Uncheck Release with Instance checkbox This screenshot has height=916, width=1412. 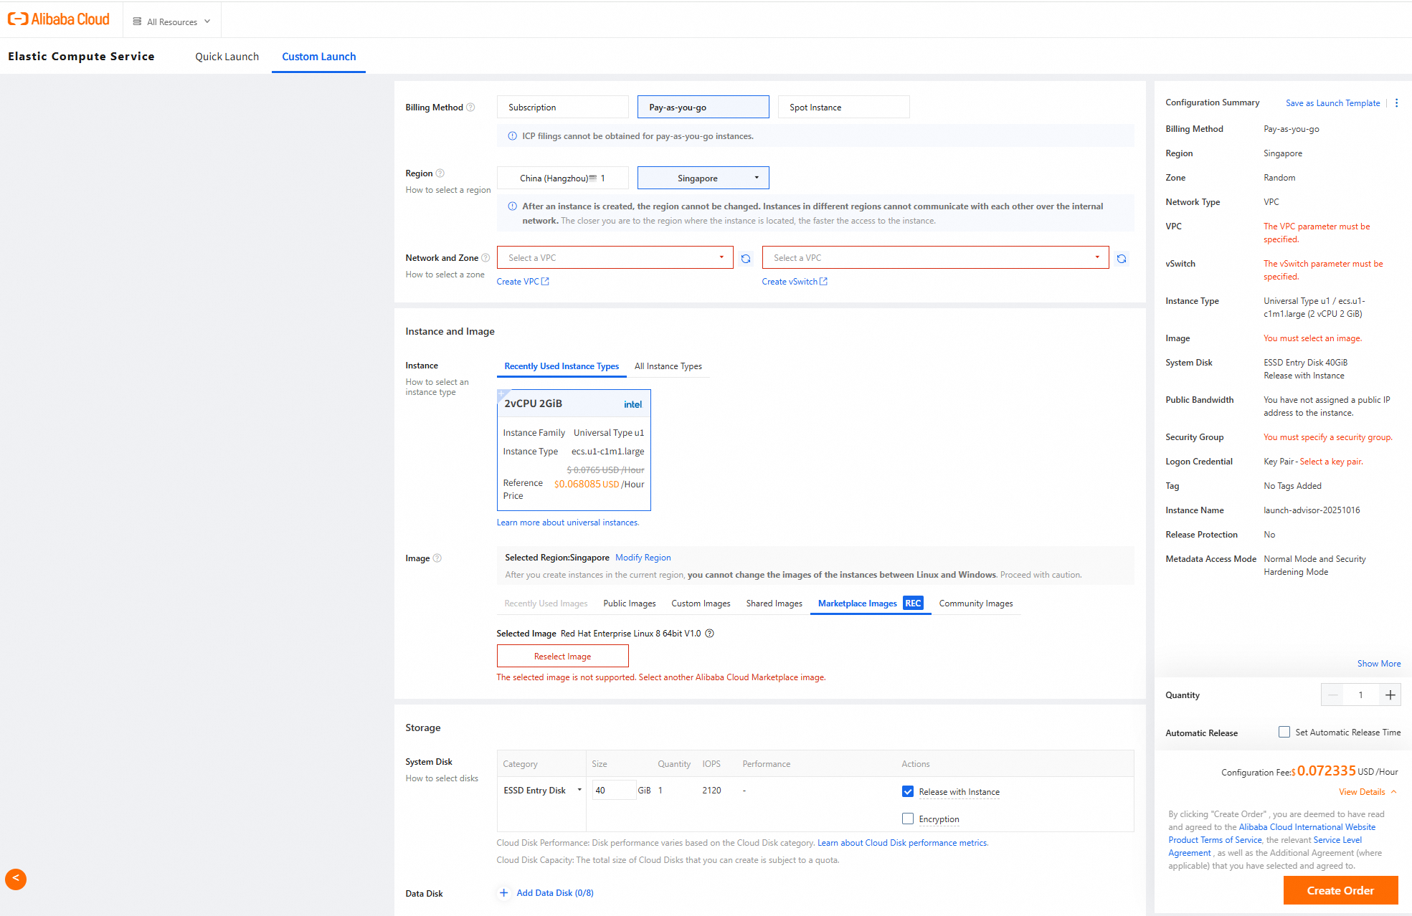(908, 791)
